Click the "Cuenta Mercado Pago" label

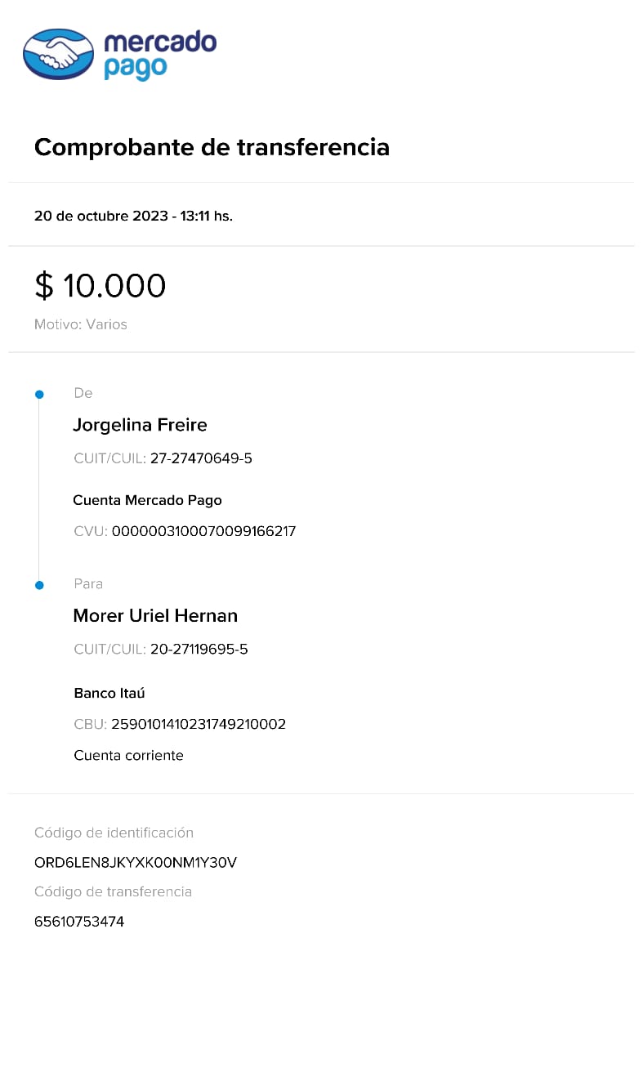[x=147, y=500]
